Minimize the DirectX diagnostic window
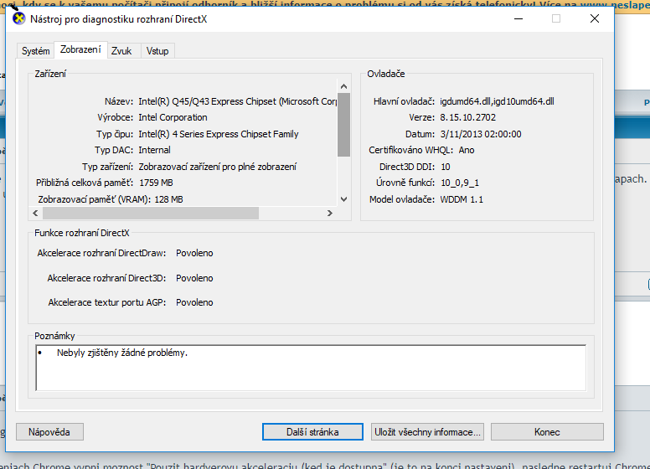650x469 pixels. tap(518, 19)
